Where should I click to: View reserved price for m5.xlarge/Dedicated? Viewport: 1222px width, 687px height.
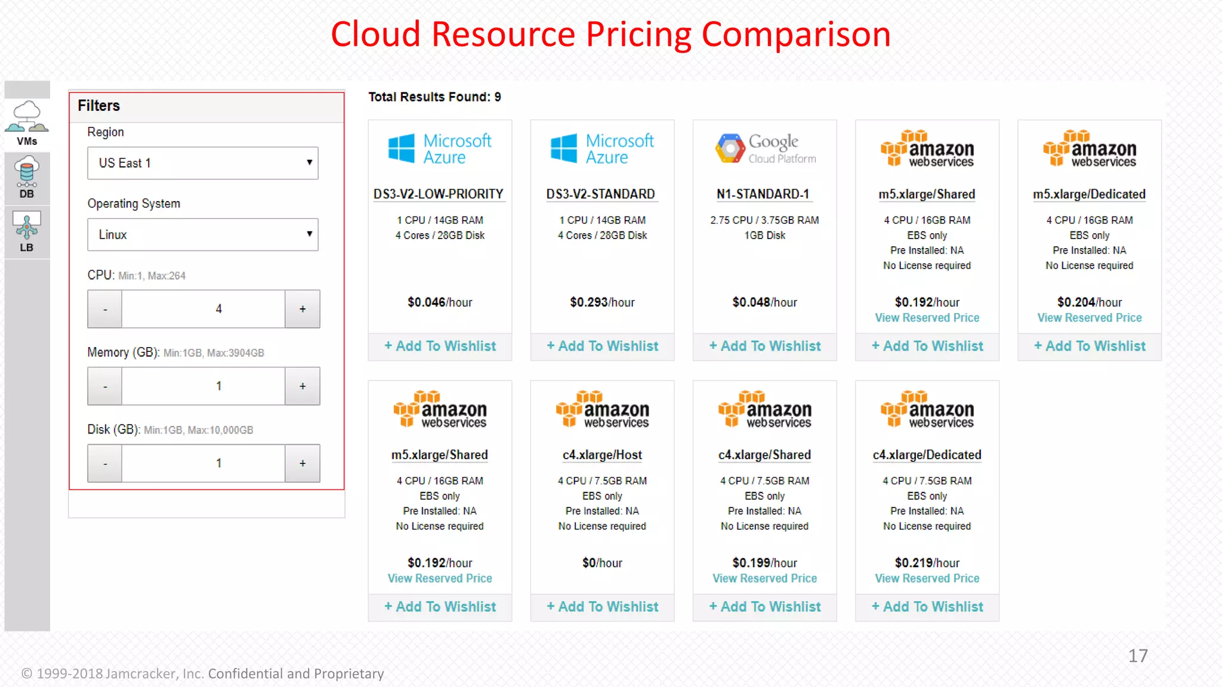[1090, 318]
